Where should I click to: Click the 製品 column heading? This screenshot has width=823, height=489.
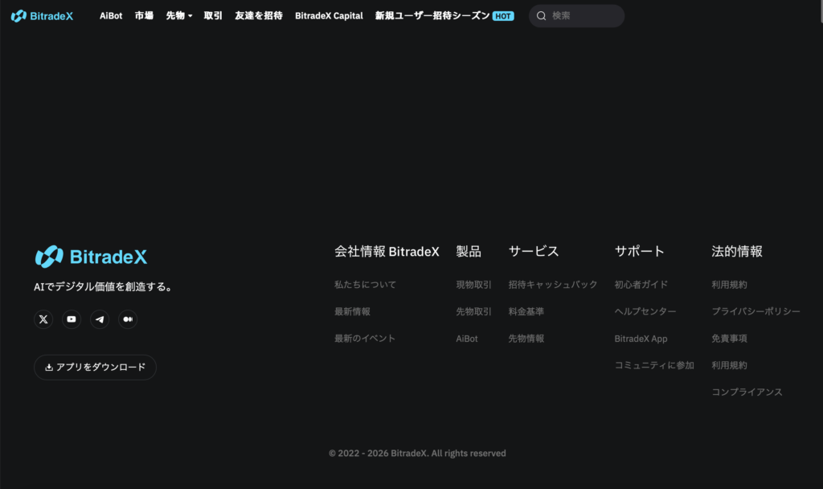pyautogui.click(x=469, y=252)
